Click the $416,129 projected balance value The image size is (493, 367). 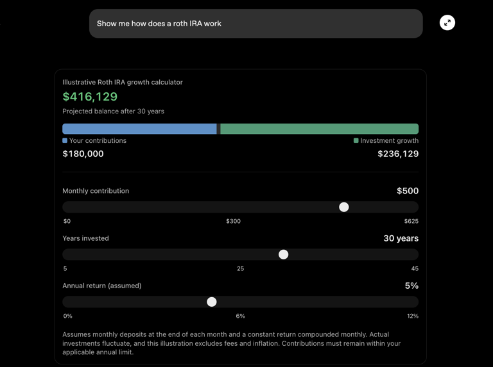[90, 96]
